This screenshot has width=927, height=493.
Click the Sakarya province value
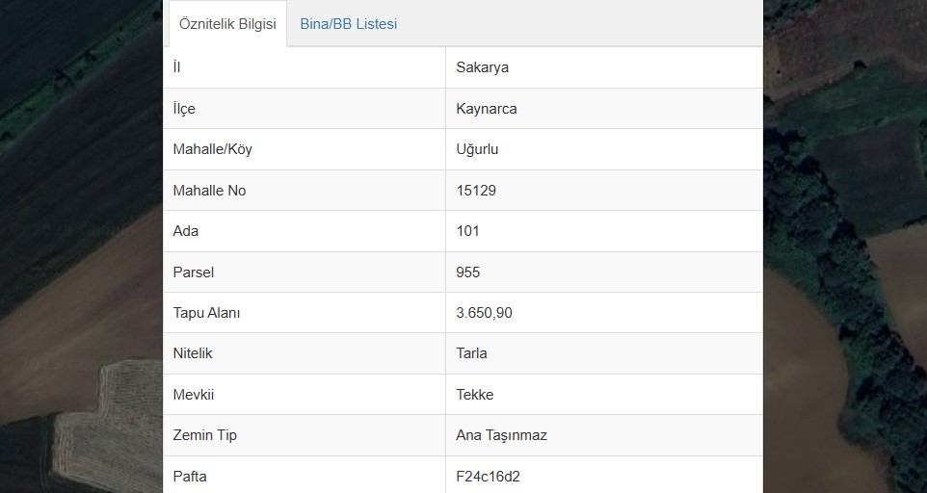[x=482, y=67]
